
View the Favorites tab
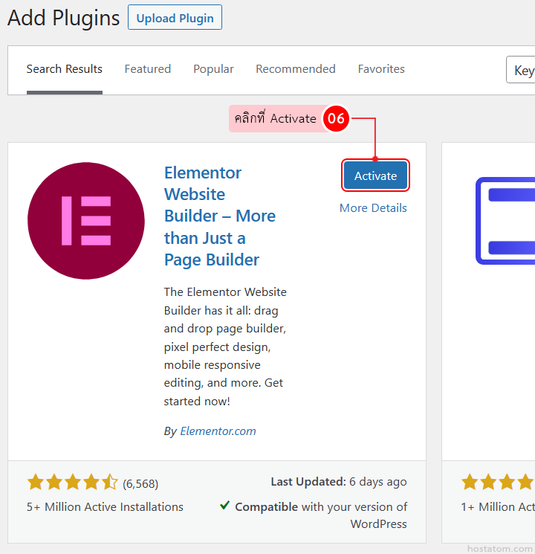(381, 69)
